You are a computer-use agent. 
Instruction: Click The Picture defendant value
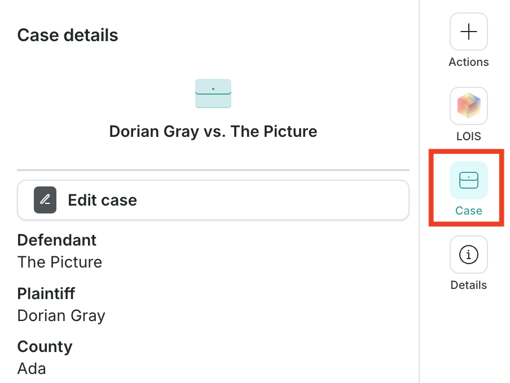point(60,262)
